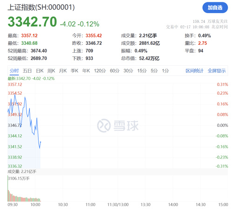Click the 15:00 time axis label
Viewport: 233px width, 209px height.
coord(223,205)
